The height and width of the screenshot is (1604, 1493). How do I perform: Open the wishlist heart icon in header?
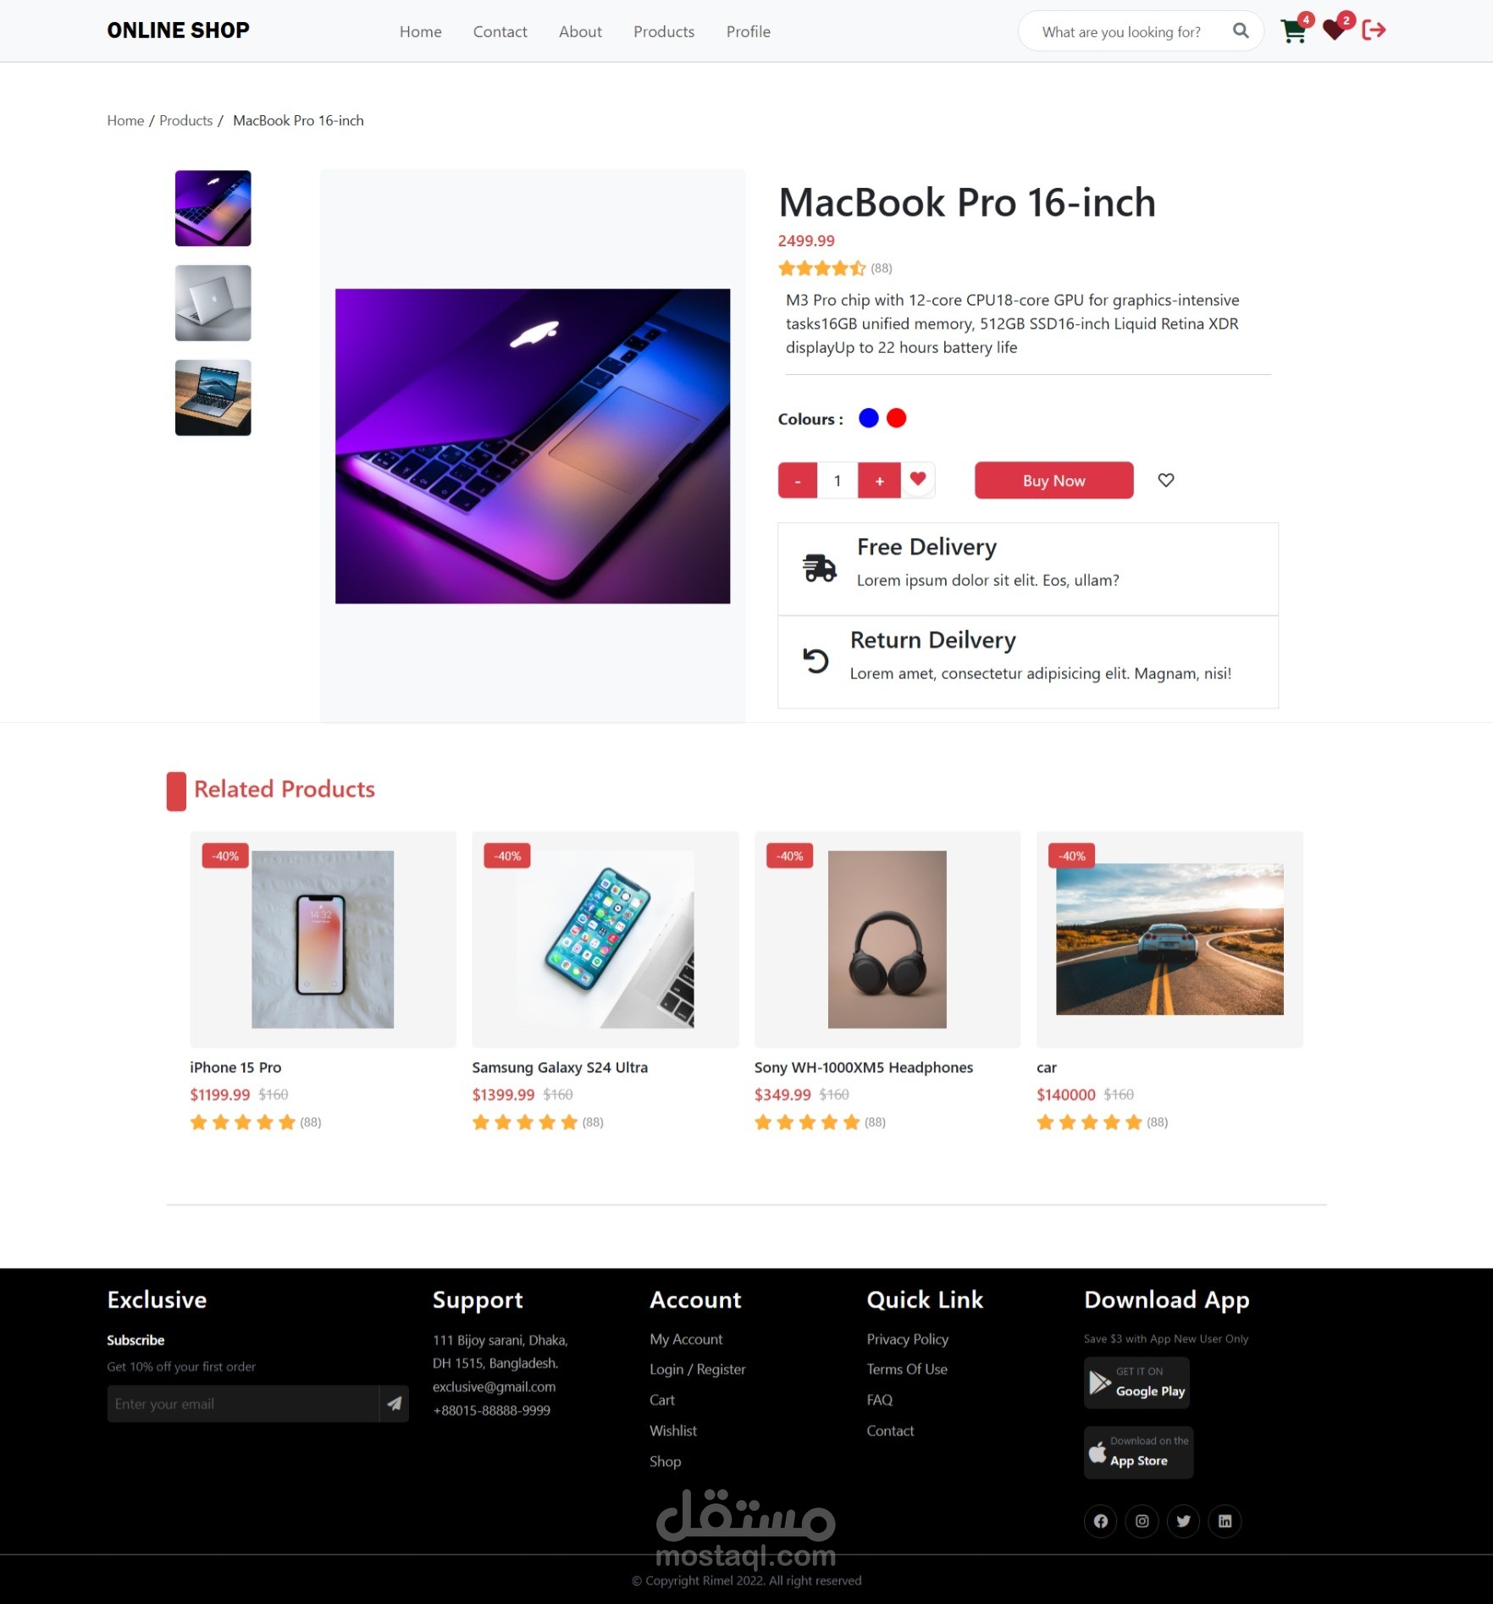click(x=1334, y=30)
